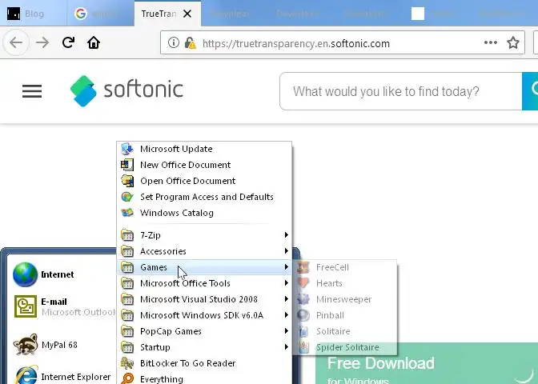This screenshot has width=538, height=384.
Task: Open Windows Catalog
Action: coord(204,213)
